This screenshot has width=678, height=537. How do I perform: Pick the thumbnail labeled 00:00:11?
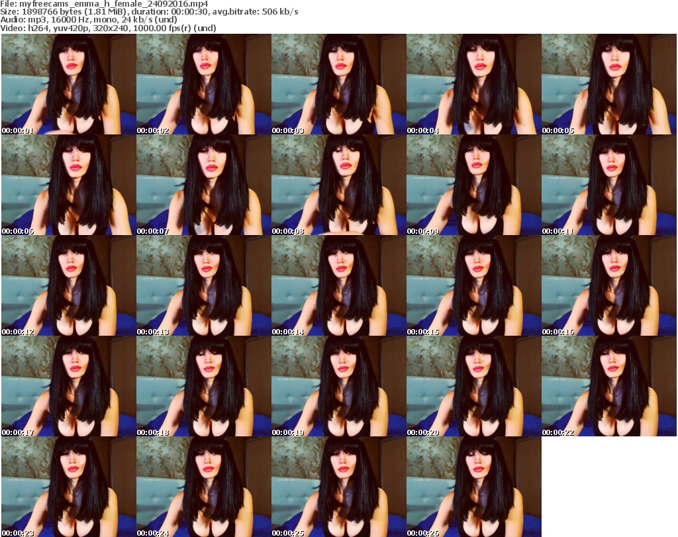(609, 185)
